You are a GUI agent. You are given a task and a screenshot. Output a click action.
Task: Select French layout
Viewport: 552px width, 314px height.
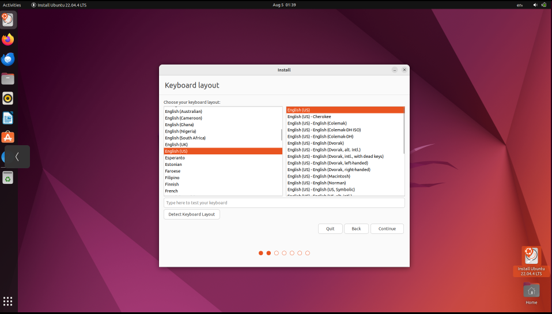click(223, 191)
